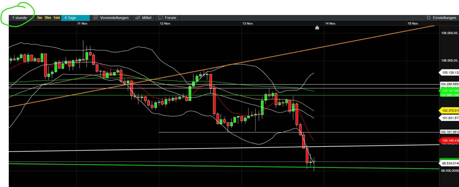Click the Einstellungen gear icon
Image resolution: width=459 pixels, height=187 pixels.
428,17
